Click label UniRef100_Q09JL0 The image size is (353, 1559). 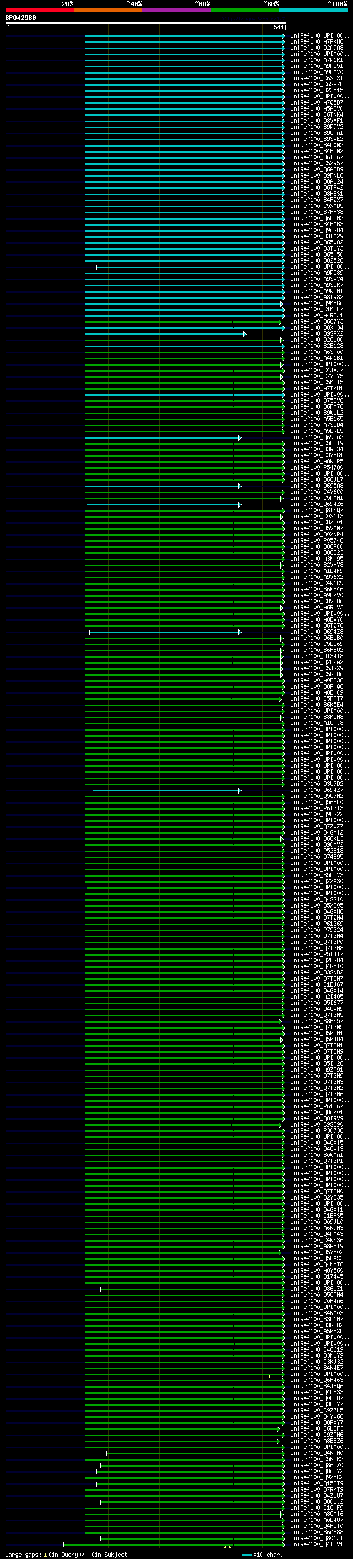point(317,1221)
